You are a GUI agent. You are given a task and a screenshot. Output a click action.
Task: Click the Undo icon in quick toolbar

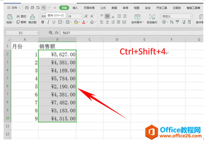(44, 8)
